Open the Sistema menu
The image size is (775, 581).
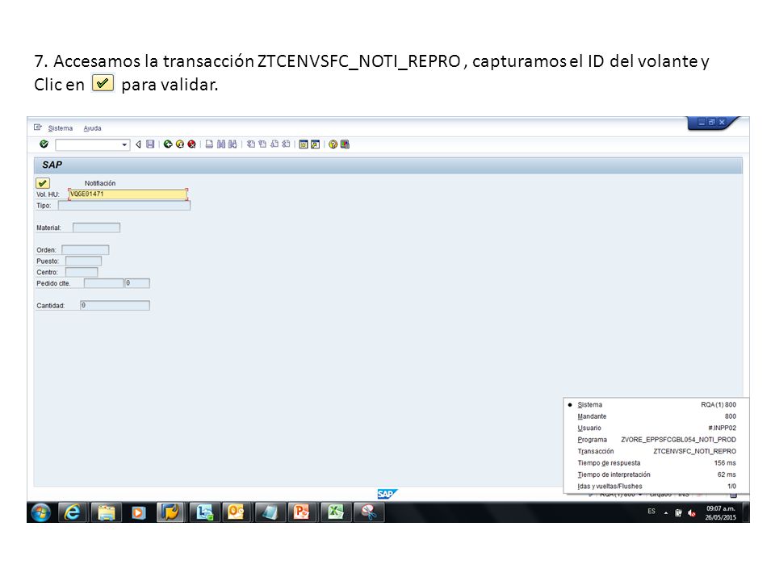[x=61, y=128]
